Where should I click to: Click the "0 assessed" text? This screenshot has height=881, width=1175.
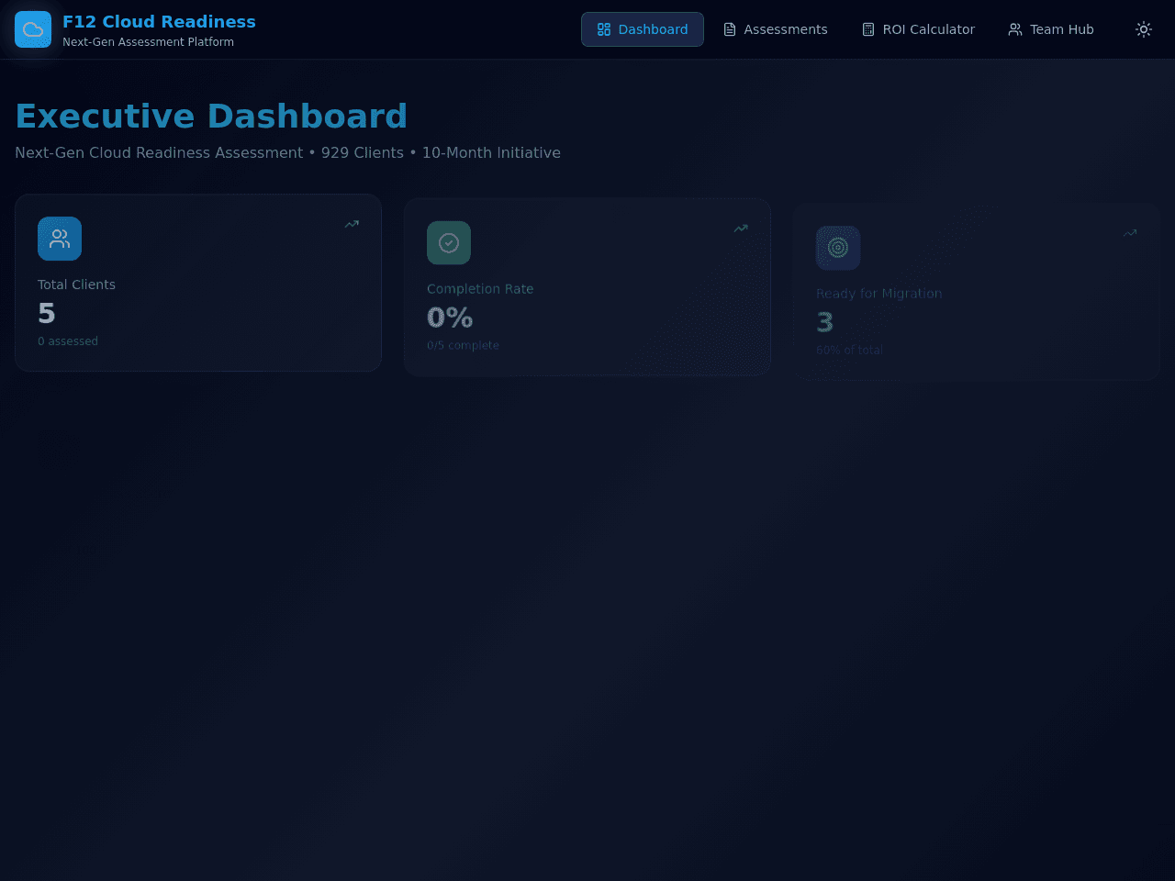68,341
